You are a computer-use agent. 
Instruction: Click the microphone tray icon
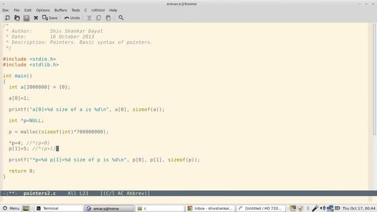point(315,208)
